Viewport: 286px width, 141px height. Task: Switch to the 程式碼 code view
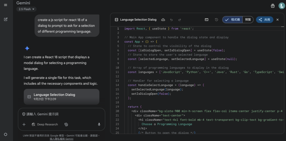232,20
